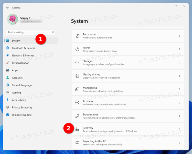Click the Multitasking windows icon

coord(77,89)
